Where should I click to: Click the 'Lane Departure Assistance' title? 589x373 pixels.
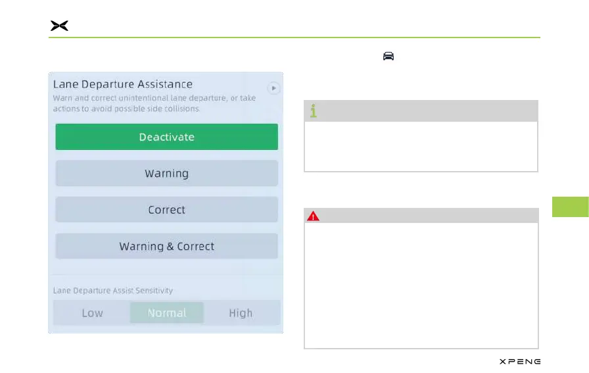click(x=123, y=84)
